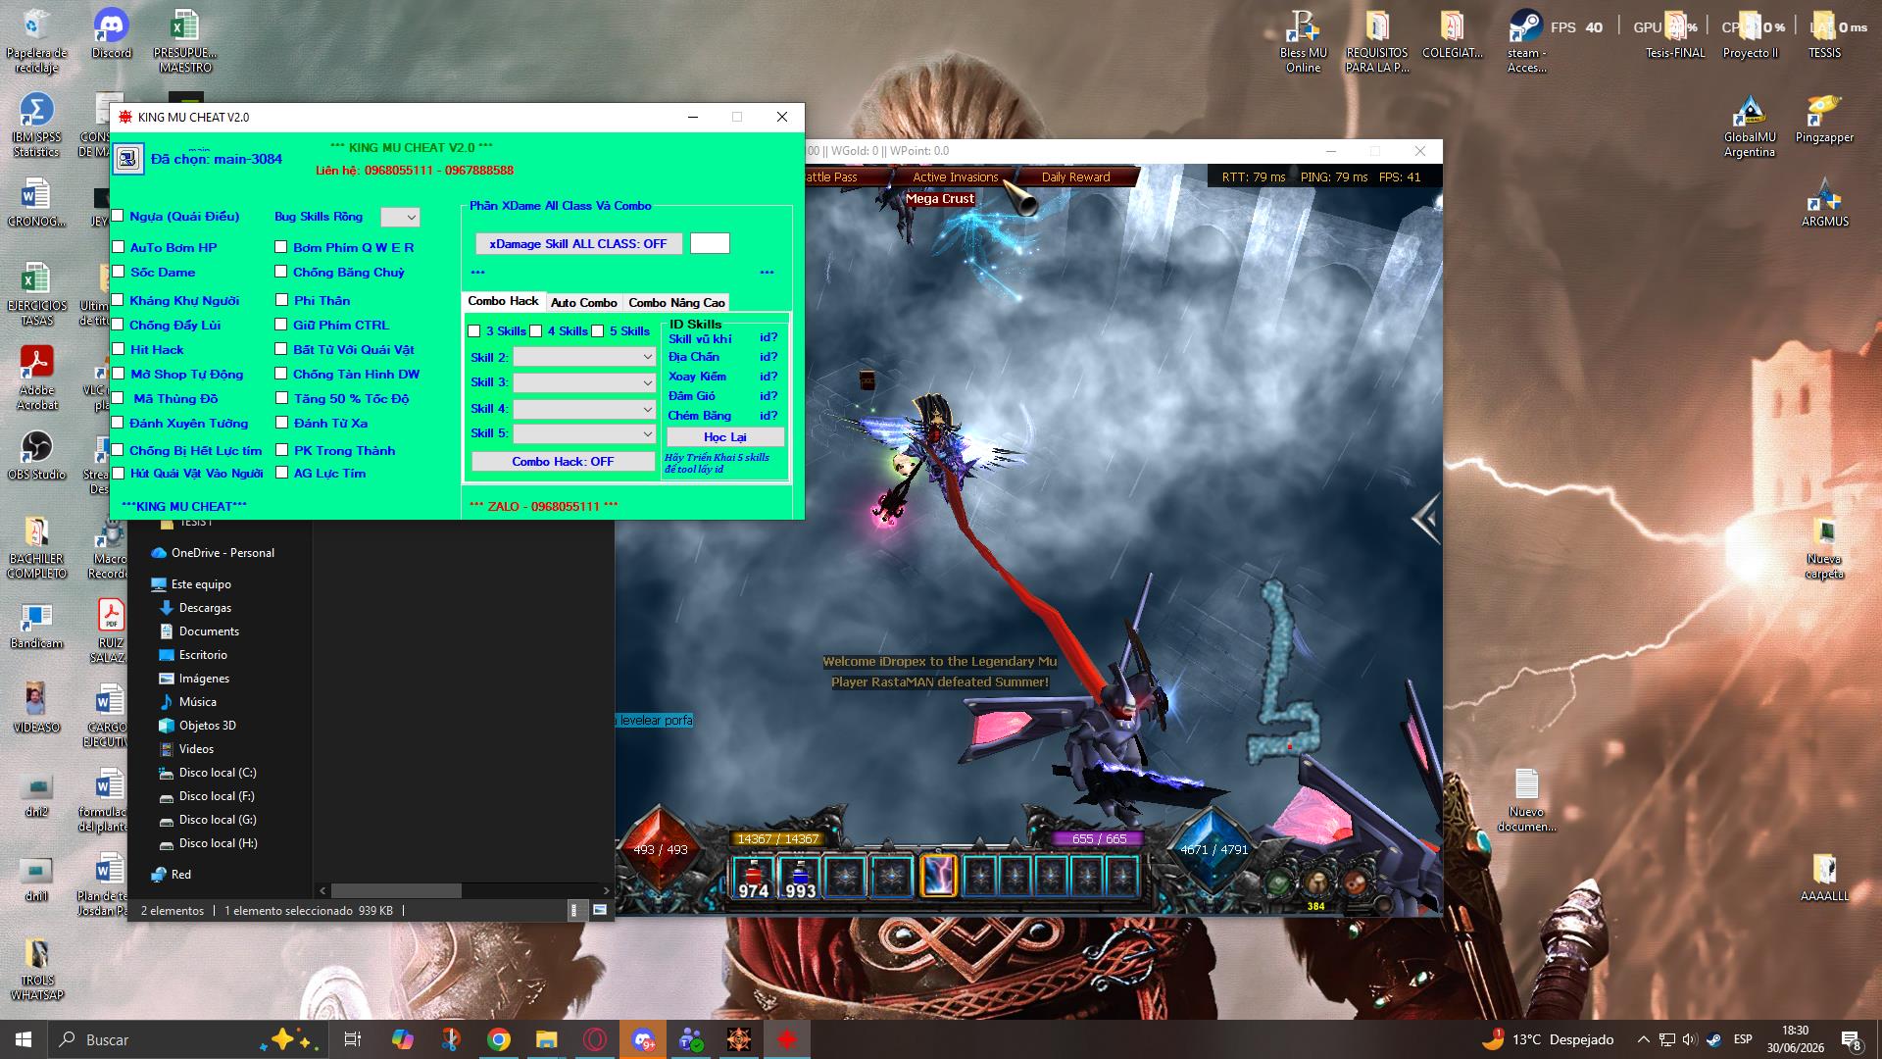Click Descargas in File Explorer sidebar
Viewport: 1882px width, 1059px height.
click(x=205, y=608)
